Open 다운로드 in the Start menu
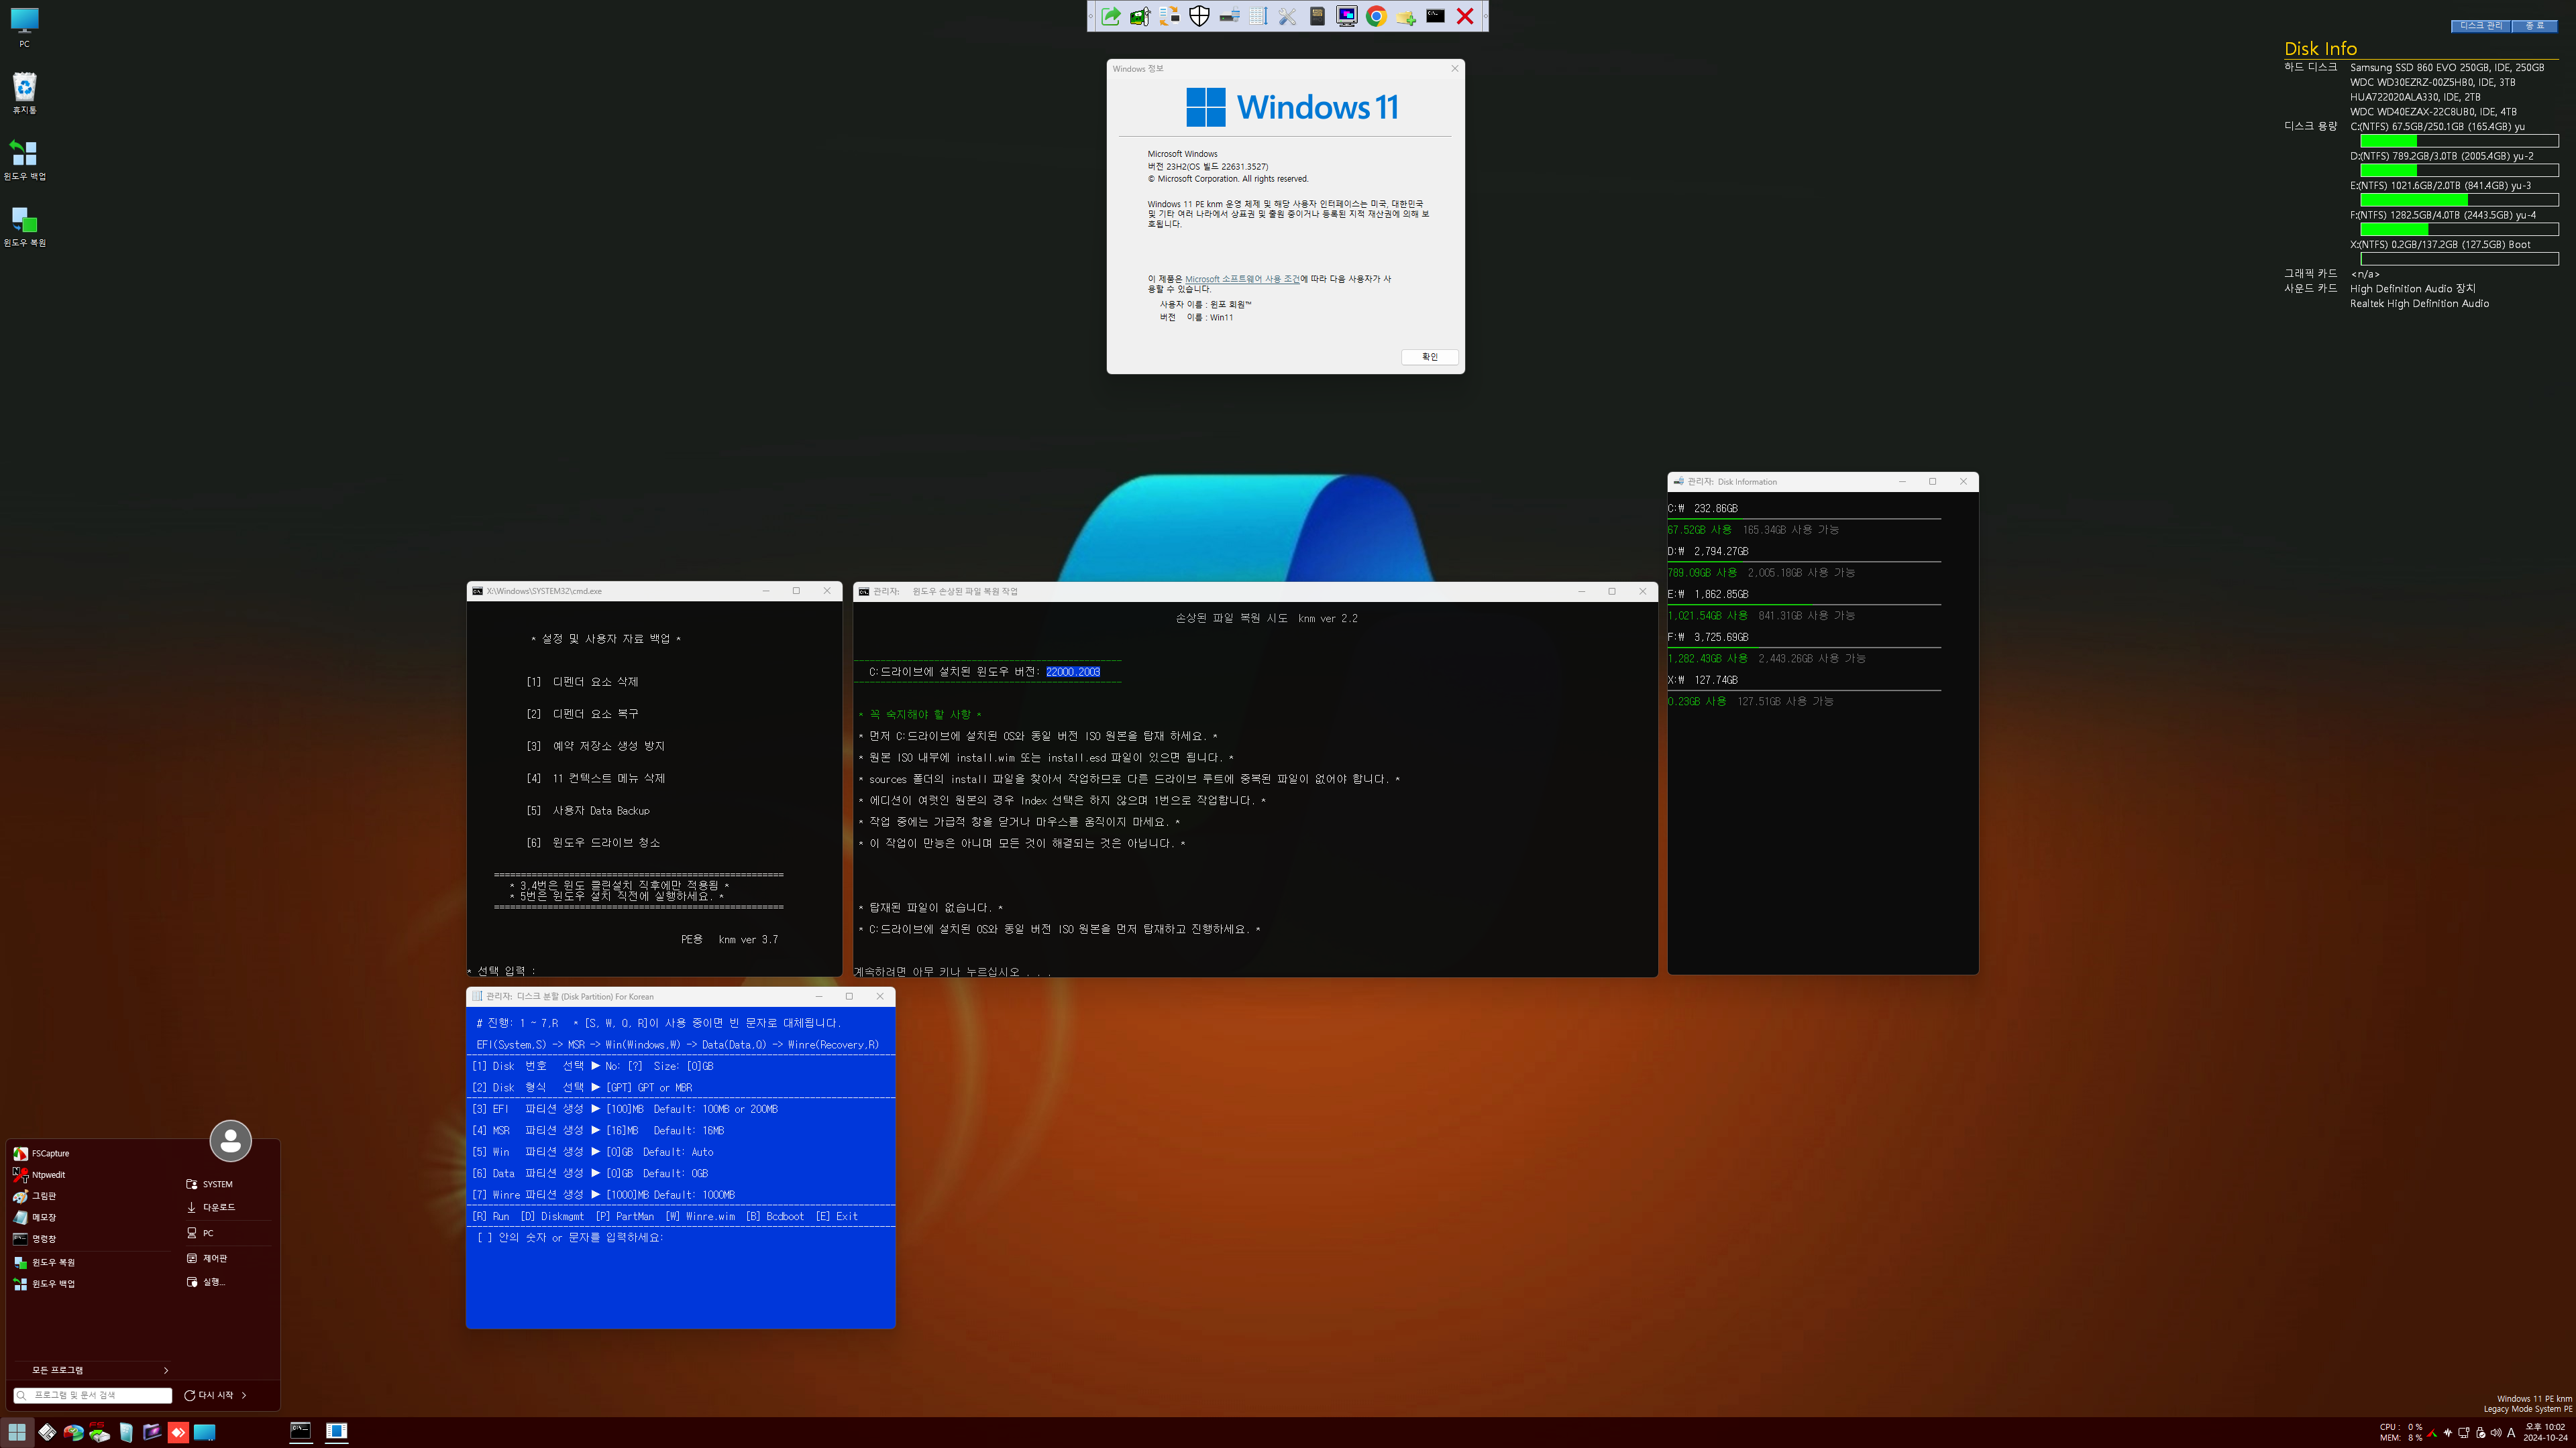 pos(211,1207)
